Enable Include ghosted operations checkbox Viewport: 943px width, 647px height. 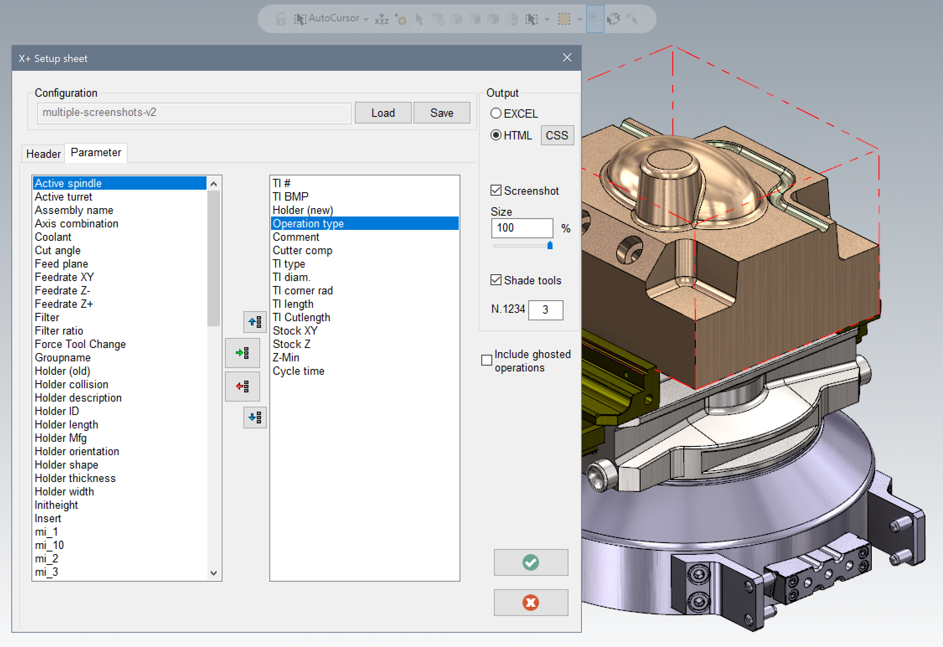point(487,360)
